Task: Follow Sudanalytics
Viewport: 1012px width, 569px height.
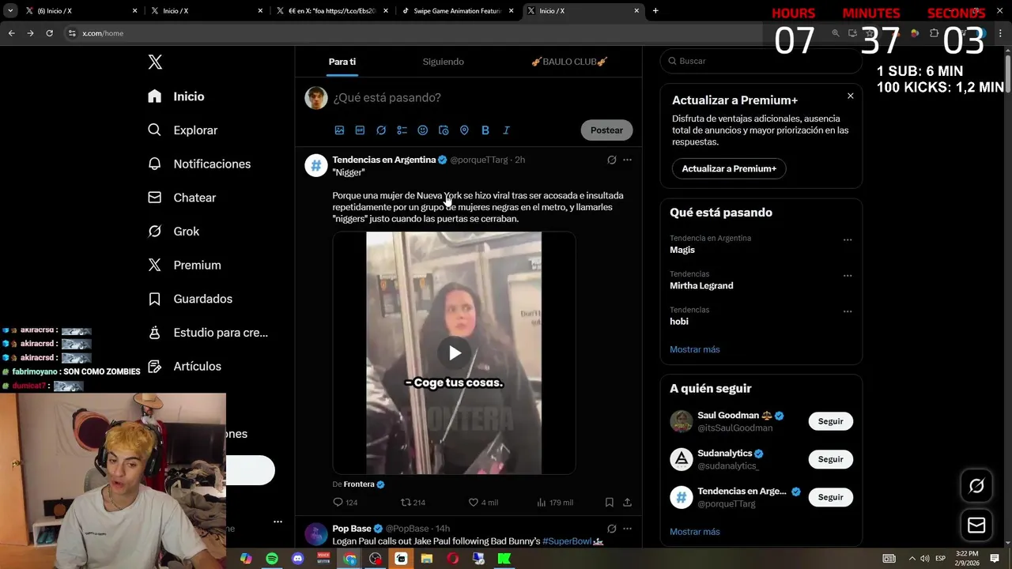Action: pos(830,459)
